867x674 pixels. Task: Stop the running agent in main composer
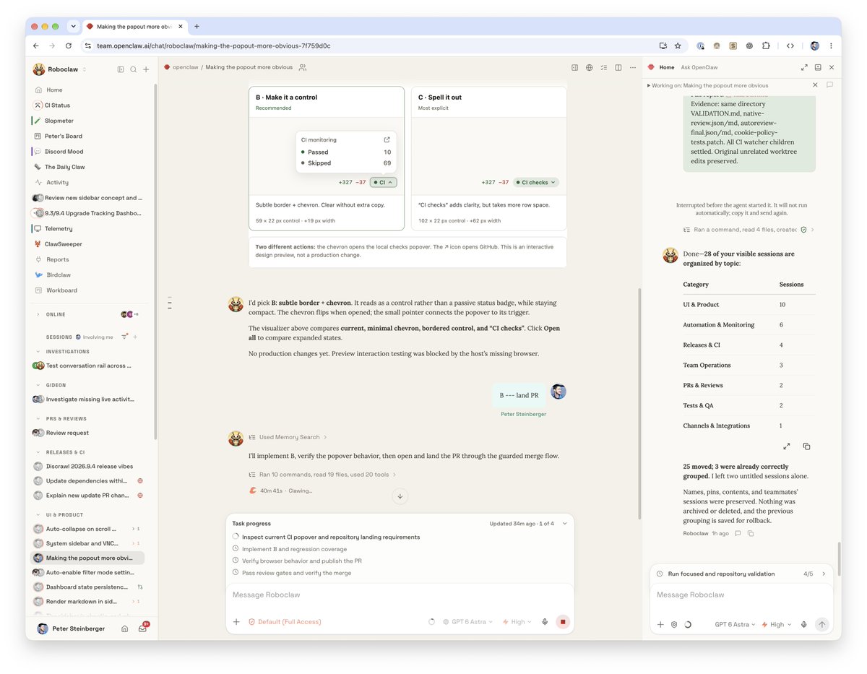coord(564,621)
